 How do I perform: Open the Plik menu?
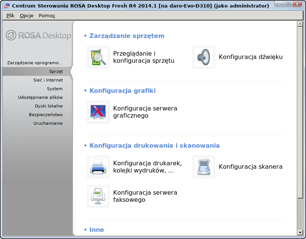(x=11, y=15)
